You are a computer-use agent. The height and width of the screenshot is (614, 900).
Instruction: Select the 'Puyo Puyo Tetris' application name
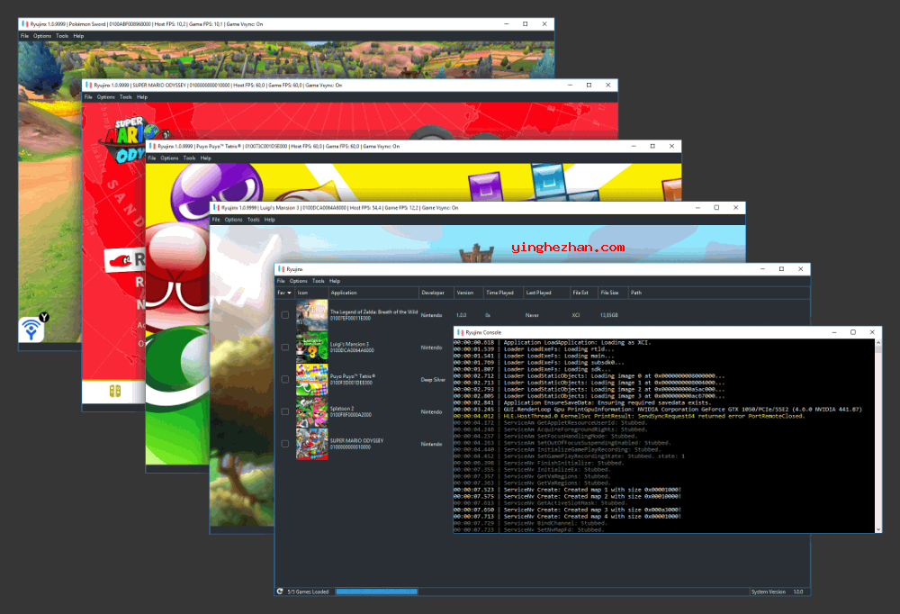click(353, 376)
